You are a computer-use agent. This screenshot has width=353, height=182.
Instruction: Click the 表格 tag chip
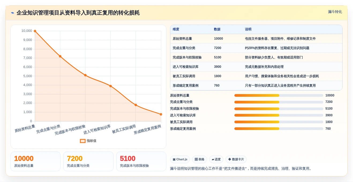coord(200,159)
